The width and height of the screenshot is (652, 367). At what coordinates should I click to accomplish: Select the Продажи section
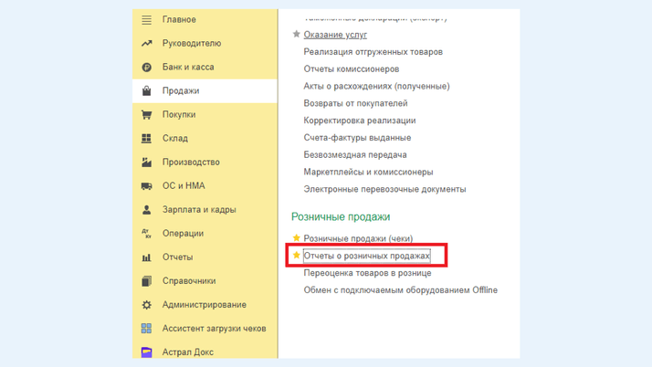[205, 90]
